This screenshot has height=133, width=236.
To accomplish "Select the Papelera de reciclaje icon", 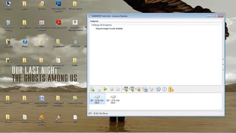I will 8,25.
